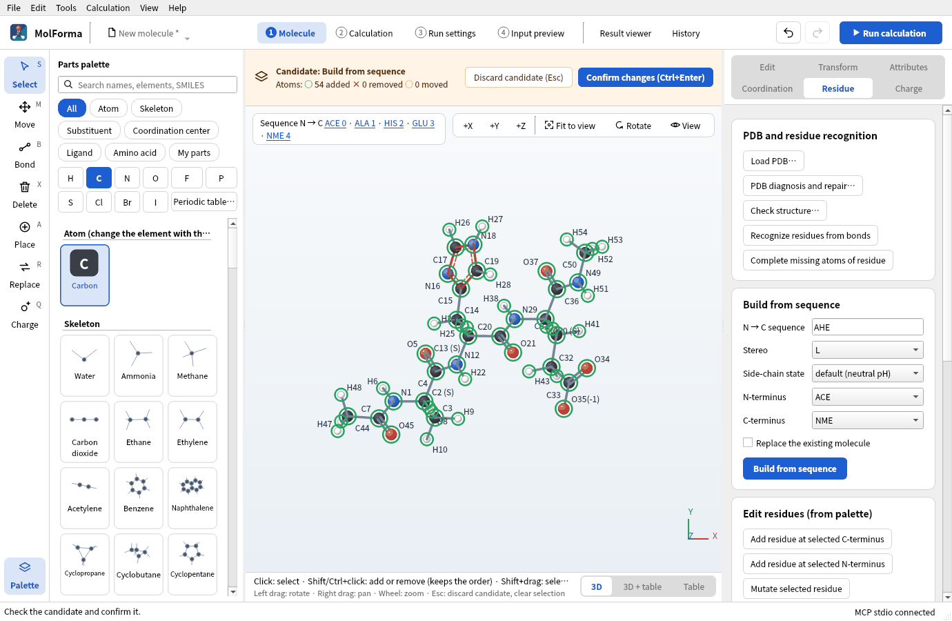Screen dimensions: 952x621
Task: Select the Charge tool
Action: pos(25,315)
